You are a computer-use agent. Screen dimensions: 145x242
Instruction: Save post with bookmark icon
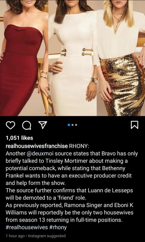point(134,125)
